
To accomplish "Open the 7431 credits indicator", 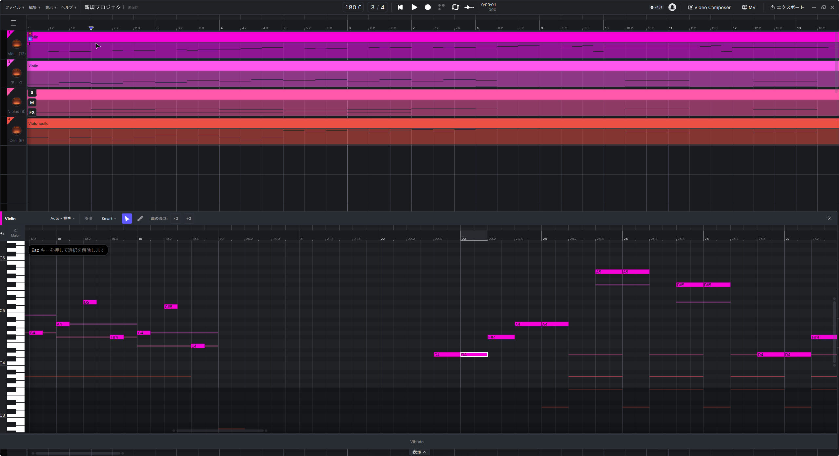I will tap(656, 7).
